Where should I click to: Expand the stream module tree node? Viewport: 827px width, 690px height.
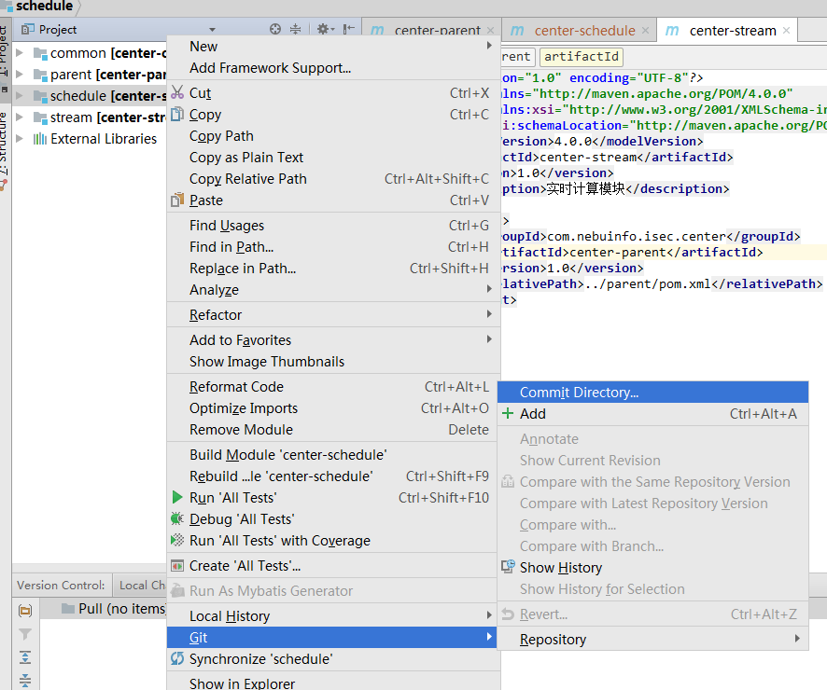click(x=20, y=117)
